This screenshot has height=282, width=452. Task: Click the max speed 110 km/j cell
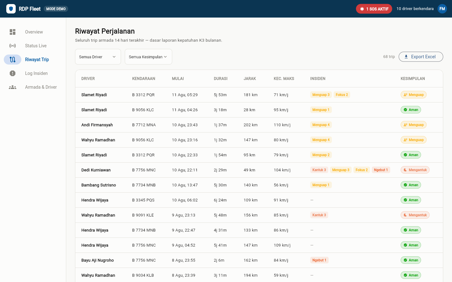pyautogui.click(x=282, y=125)
